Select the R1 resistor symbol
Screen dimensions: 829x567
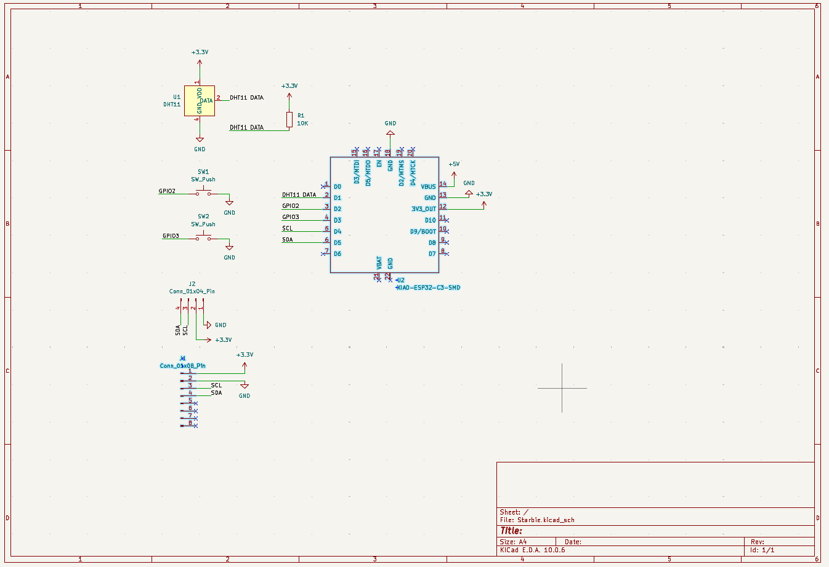point(289,120)
